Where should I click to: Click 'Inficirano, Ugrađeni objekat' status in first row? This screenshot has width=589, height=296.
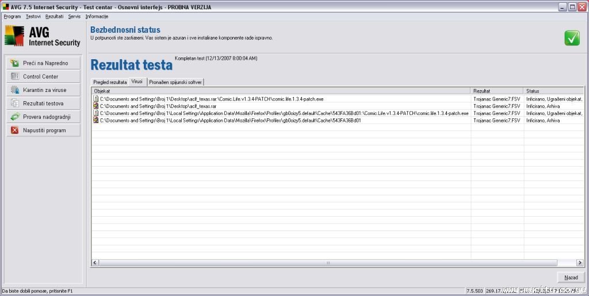point(554,99)
